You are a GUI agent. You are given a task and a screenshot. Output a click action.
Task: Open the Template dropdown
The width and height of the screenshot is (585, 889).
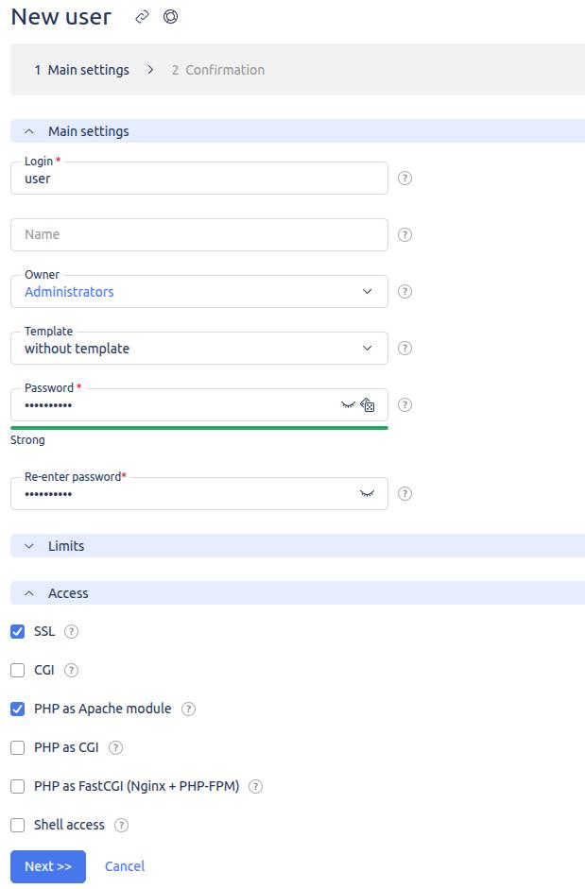[199, 348]
